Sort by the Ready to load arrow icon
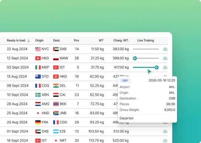 [x=29, y=41]
